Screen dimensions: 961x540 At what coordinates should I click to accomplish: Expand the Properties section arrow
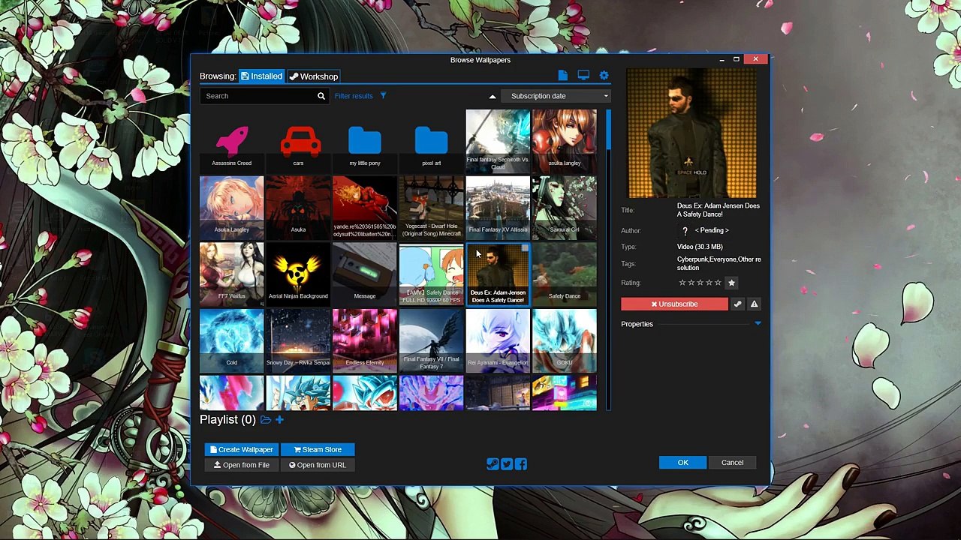pyautogui.click(x=758, y=324)
